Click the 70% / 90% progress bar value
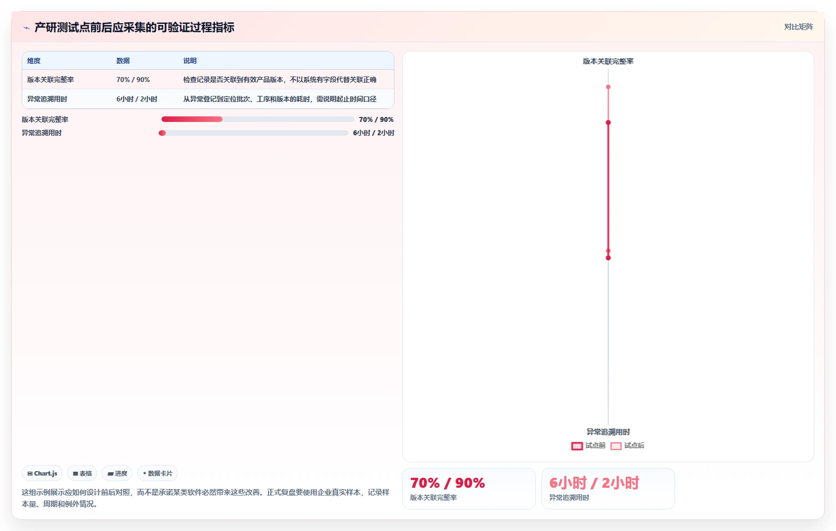Screen dimensions: 836x531 (376, 119)
